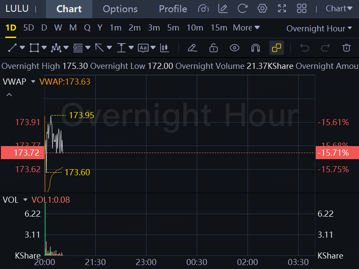Open the Profile tab
Image resolution: width=359 pixels, height=269 pixels.
pos(173,9)
